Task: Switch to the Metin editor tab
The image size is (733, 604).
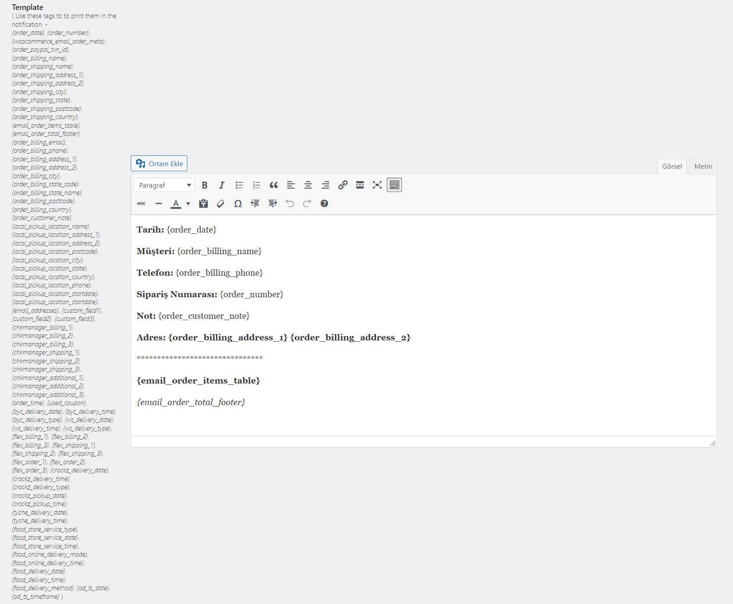Action: click(x=703, y=166)
